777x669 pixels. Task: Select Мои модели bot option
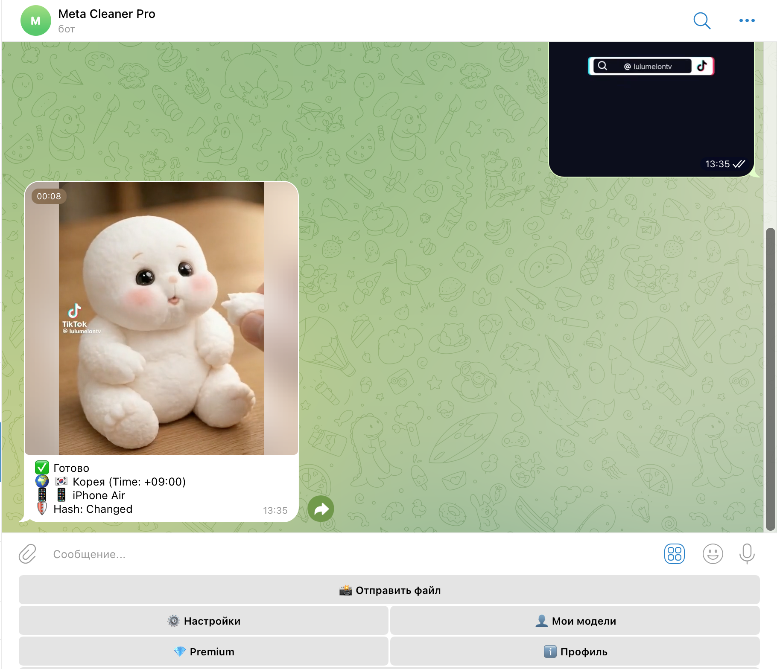575,621
